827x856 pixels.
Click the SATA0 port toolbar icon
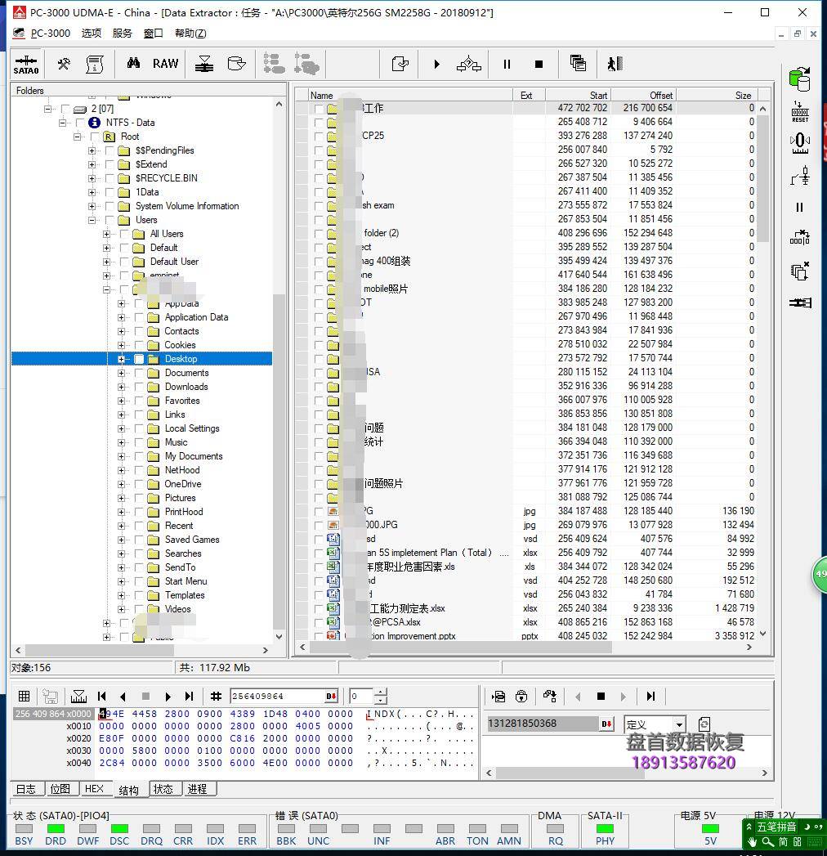click(x=26, y=64)
